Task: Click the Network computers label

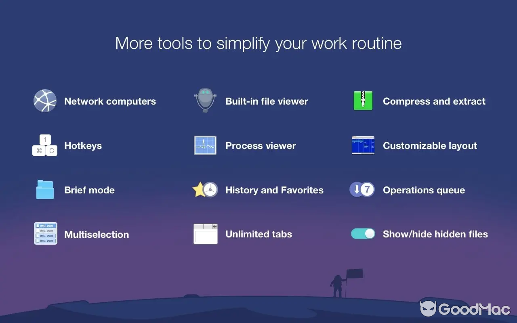Action: point(110,101)
